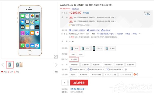This screenshot has height=95, width=154.
Task: Click the 分享 share icon
Action: (8, 72)
